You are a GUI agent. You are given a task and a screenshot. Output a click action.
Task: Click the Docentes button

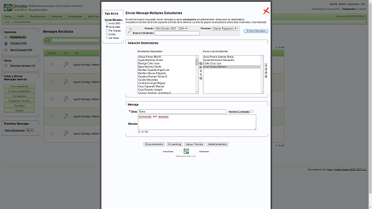19,106
